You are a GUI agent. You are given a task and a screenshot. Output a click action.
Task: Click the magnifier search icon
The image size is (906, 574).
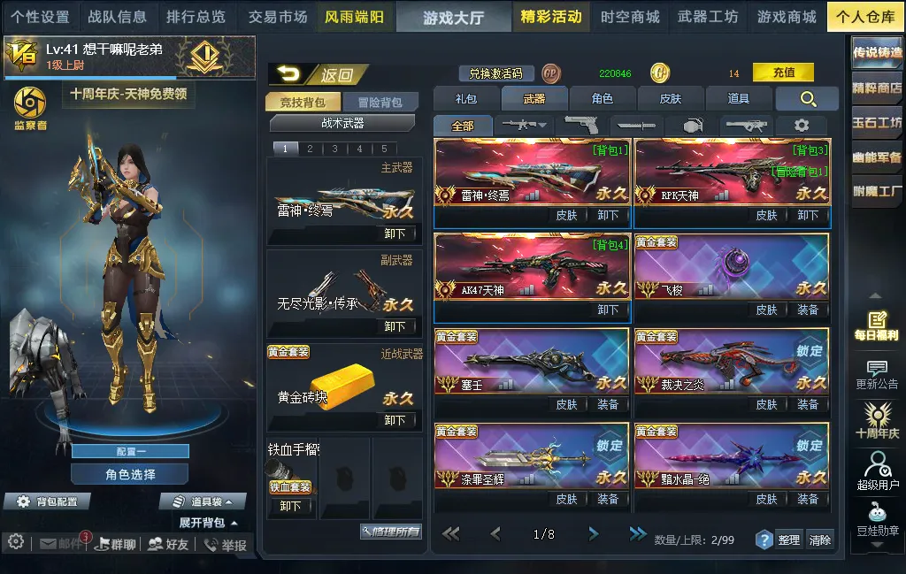(808, 99)
